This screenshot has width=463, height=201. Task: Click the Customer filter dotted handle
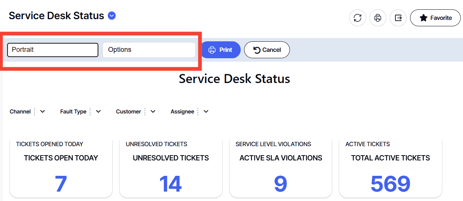(x=145, y=112)
